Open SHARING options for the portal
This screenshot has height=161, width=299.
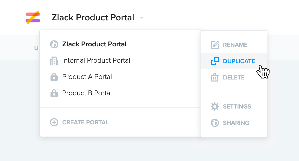point(236,123)
